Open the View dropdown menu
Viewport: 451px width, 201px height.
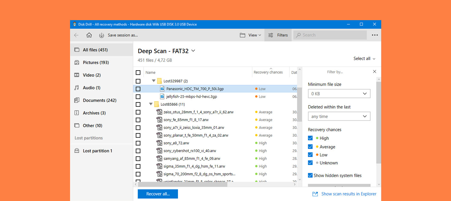click(x=250, y=35)
